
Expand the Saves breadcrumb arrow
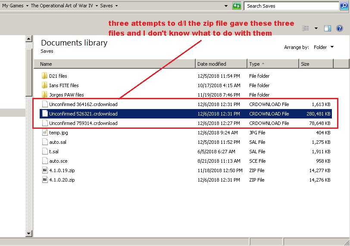[x=116, y=6]
